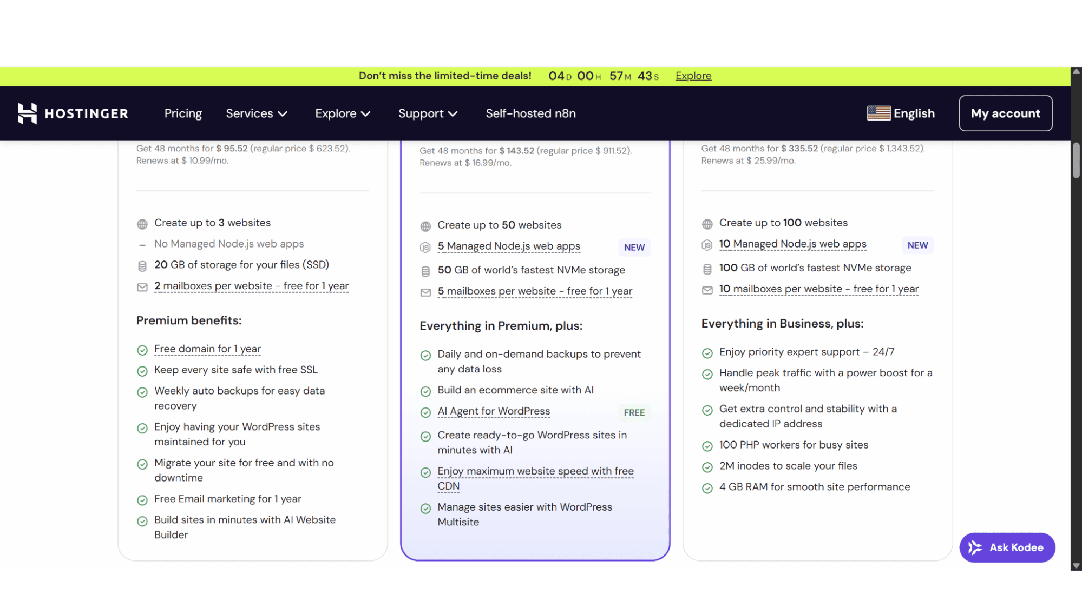Click the banner countdown timer
This screenshot has width=1082, height=608.
coord(604,76)
